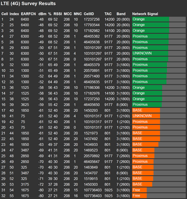Select CellID 1519915
Viewport: 187px width, 199px height.
(91, 179)
